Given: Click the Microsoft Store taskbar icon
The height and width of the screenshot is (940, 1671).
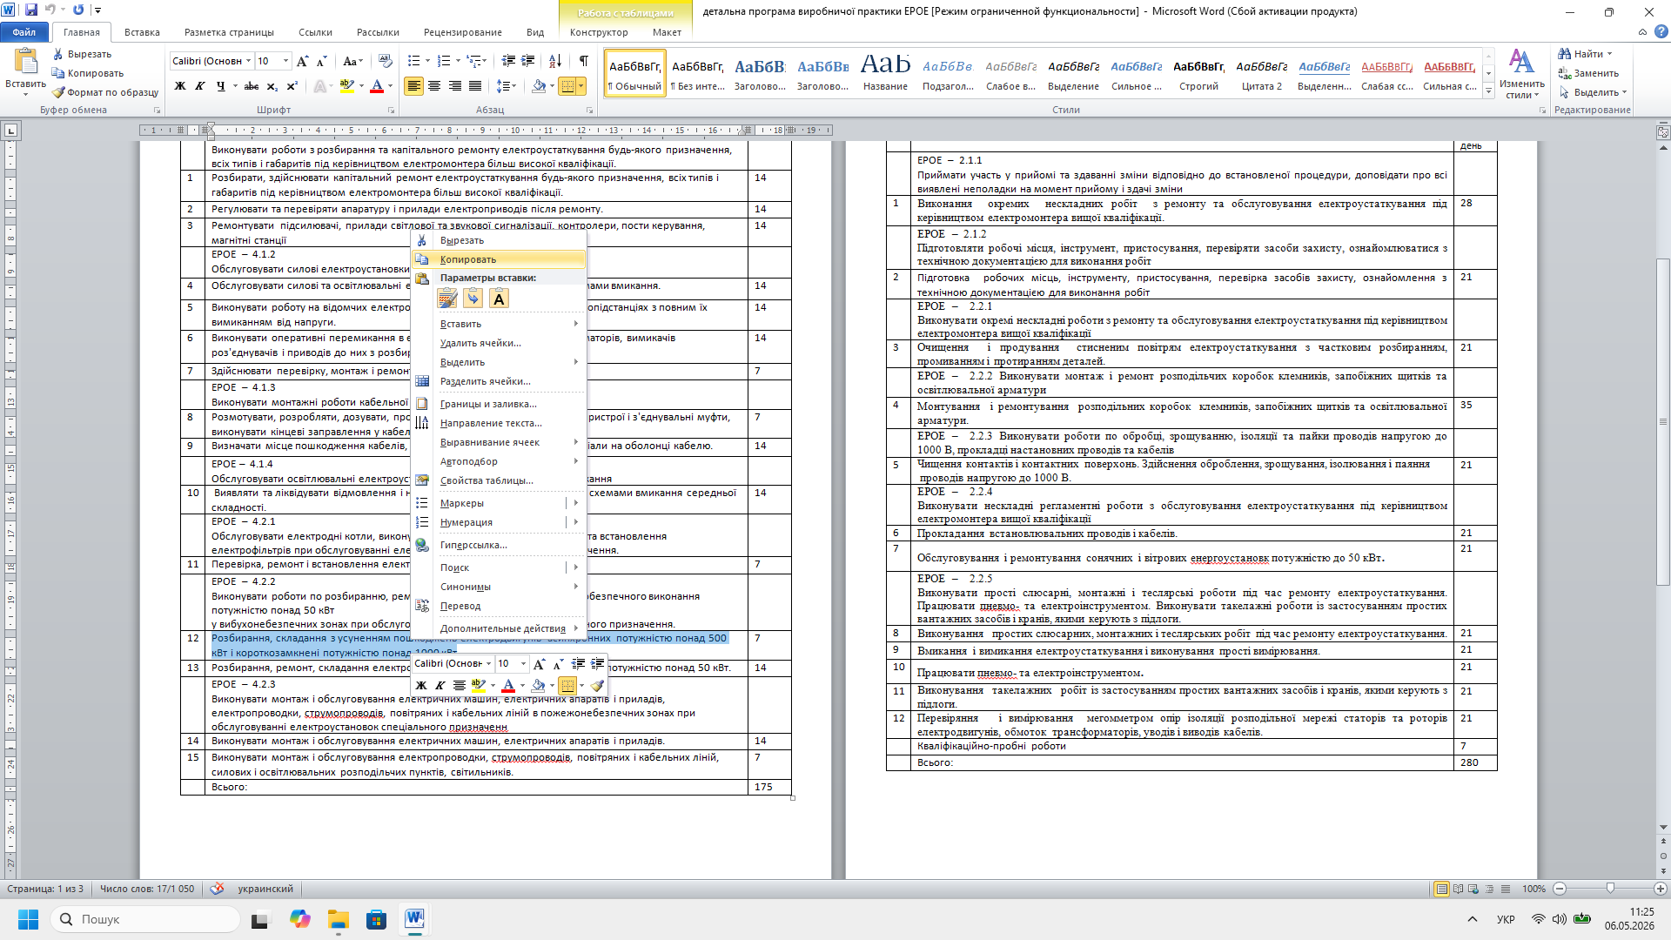Looking at the screenshot, I should click(376, 919).
